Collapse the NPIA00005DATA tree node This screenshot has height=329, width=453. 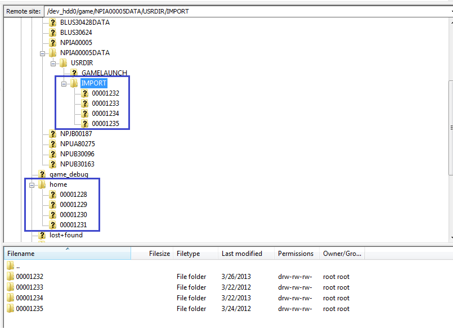coord(42,53)
